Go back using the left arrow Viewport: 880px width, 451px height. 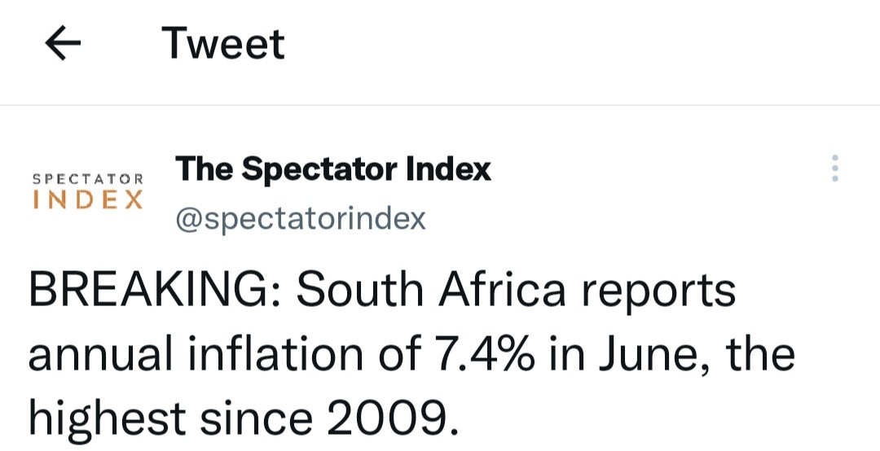point(63,44)
